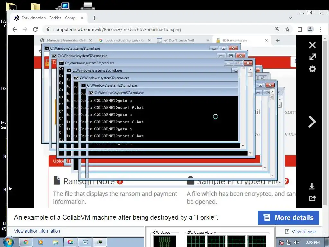Viewport: 329px width, 247px height.
Task: Click the share page icon in address bar
Action: point(277,29)
